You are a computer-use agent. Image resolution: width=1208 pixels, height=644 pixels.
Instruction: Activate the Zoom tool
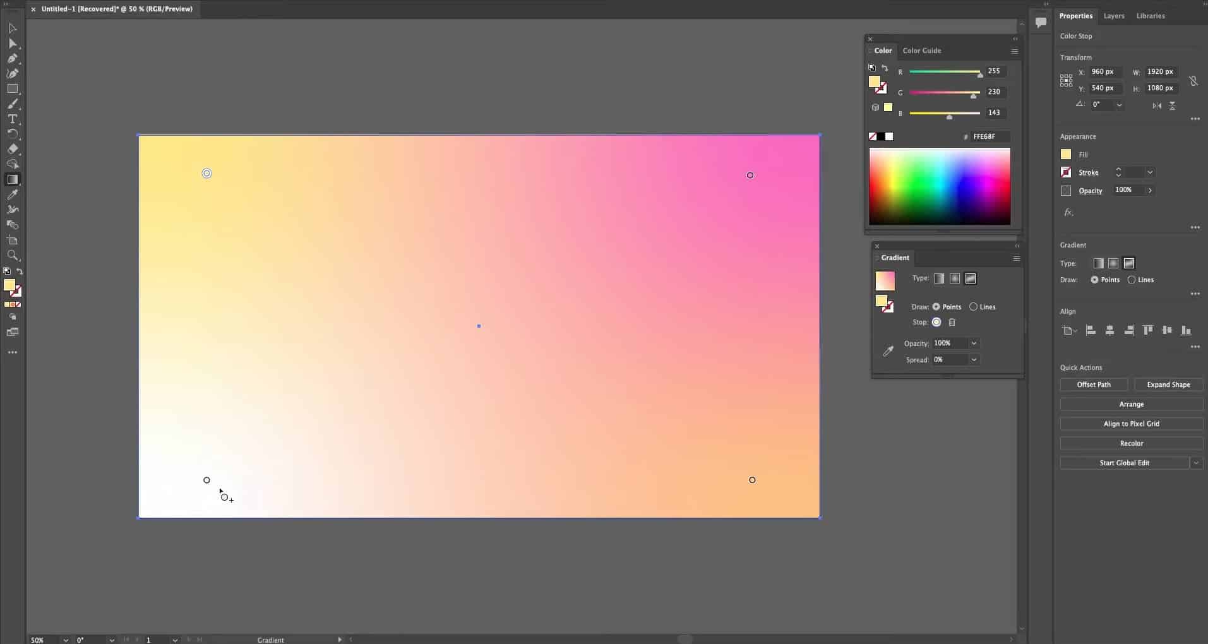[12, 256]
